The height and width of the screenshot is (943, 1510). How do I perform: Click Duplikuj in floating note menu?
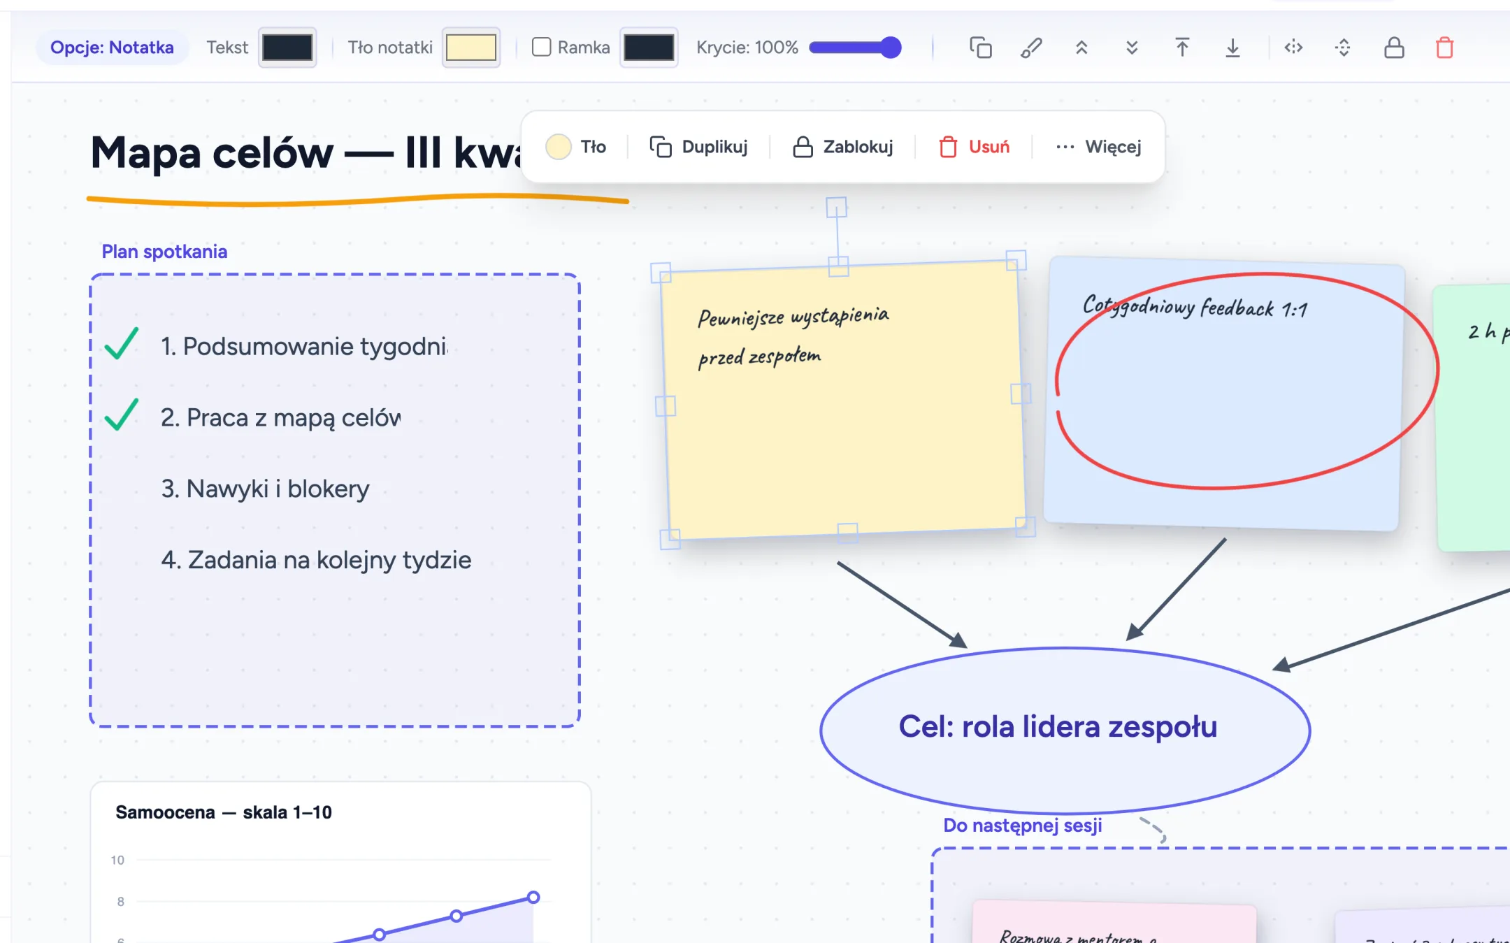(x=698, y=147)
